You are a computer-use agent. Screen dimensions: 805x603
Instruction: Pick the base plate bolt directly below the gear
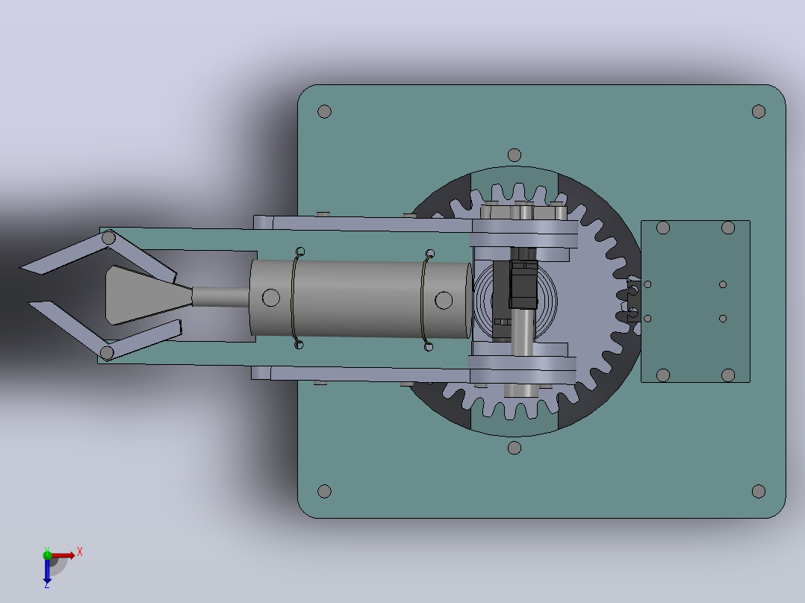(x=515, y=448)
